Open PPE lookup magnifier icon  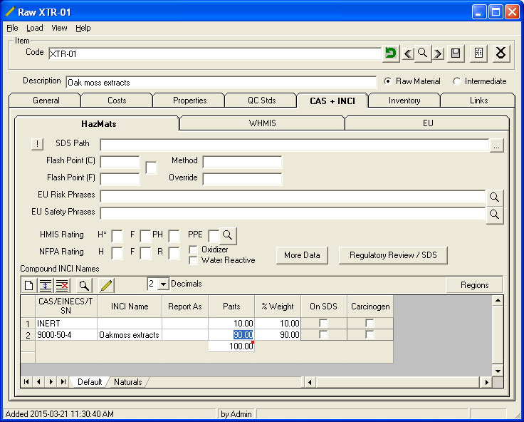point(228,235)
